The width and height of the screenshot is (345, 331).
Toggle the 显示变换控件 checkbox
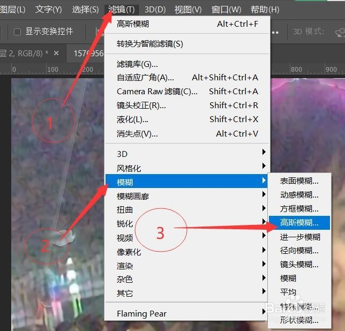tap(17, 32)
